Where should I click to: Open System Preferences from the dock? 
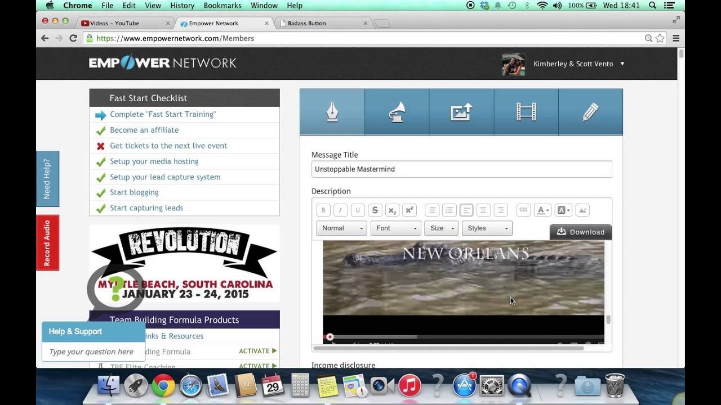[x=492, y=386]
